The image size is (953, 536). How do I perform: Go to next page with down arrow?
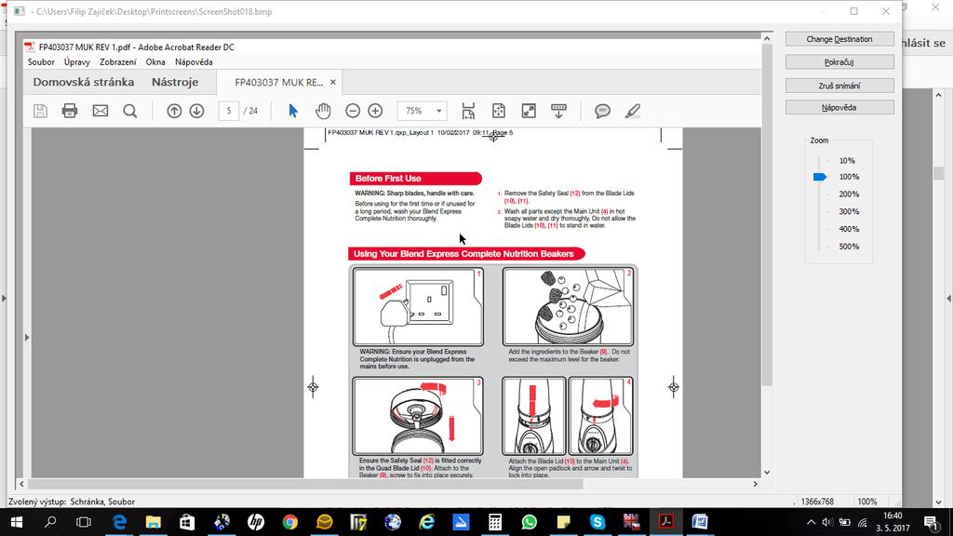pyautogui.click(x=196, y=111)
